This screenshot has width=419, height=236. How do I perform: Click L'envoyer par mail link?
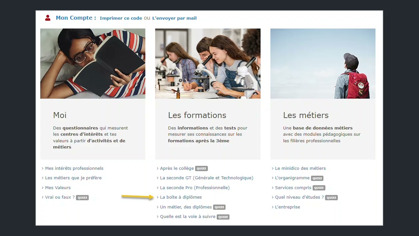(x=174, y=18)
